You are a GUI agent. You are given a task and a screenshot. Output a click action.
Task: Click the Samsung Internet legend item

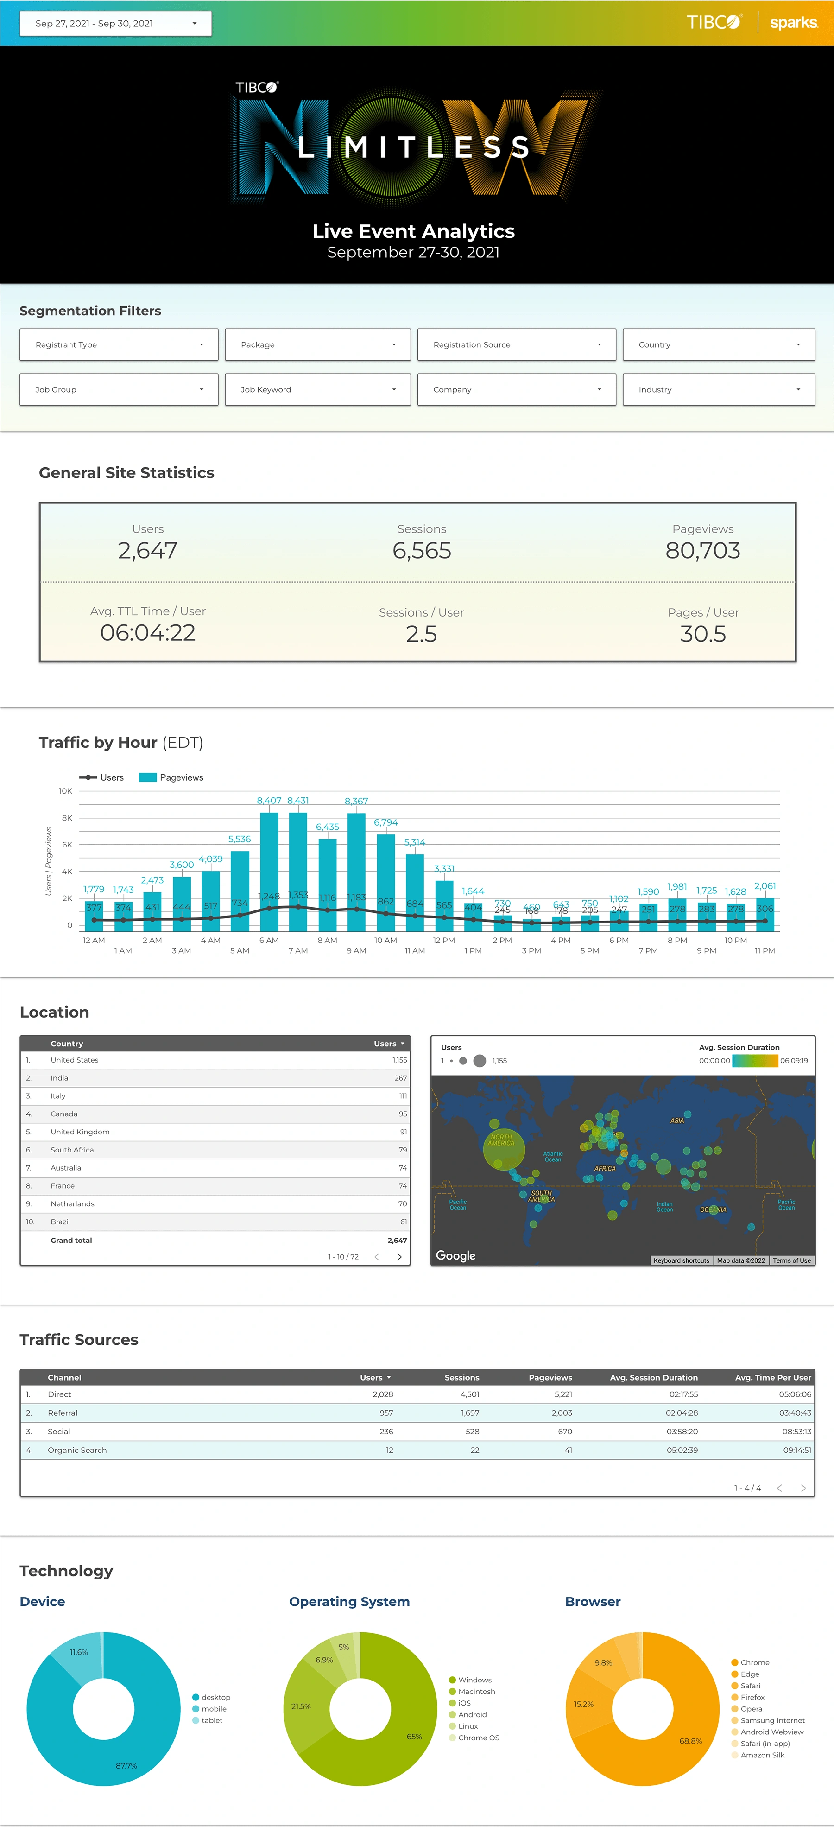point(768,1721)
